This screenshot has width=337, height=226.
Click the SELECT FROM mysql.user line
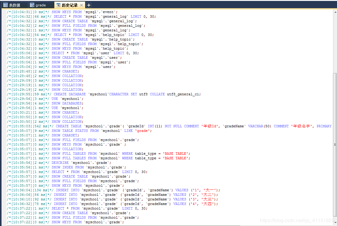tap(73, 53)
